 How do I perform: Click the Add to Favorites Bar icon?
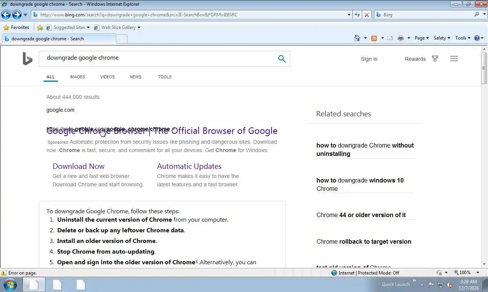point(40,27)
